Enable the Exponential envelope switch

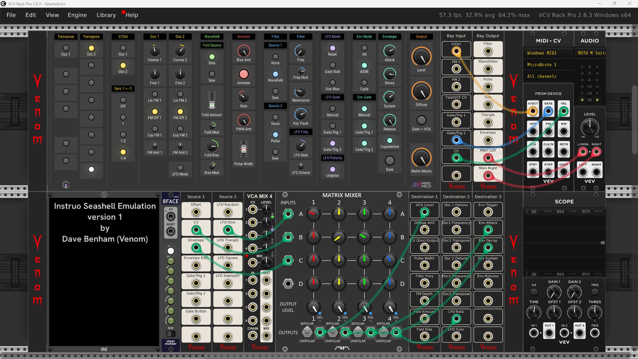[x=389, y=141]
